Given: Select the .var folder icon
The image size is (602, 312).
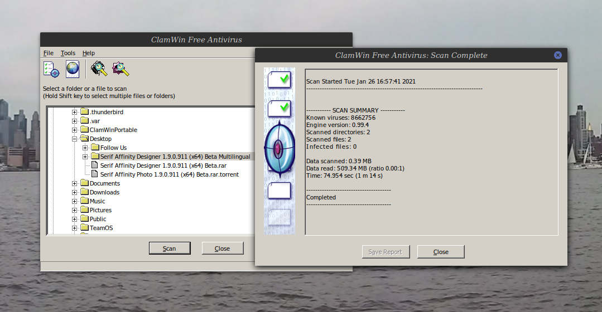Looking at the screenshot, I should coord(84,120).
